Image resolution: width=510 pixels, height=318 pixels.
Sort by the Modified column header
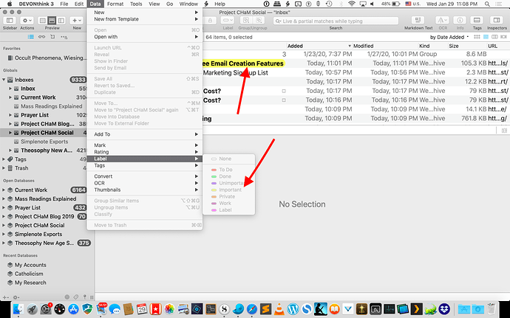pyautogui.click(x=385, y=46)
